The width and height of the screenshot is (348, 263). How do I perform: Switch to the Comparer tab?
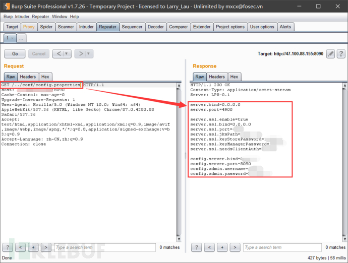179,27
